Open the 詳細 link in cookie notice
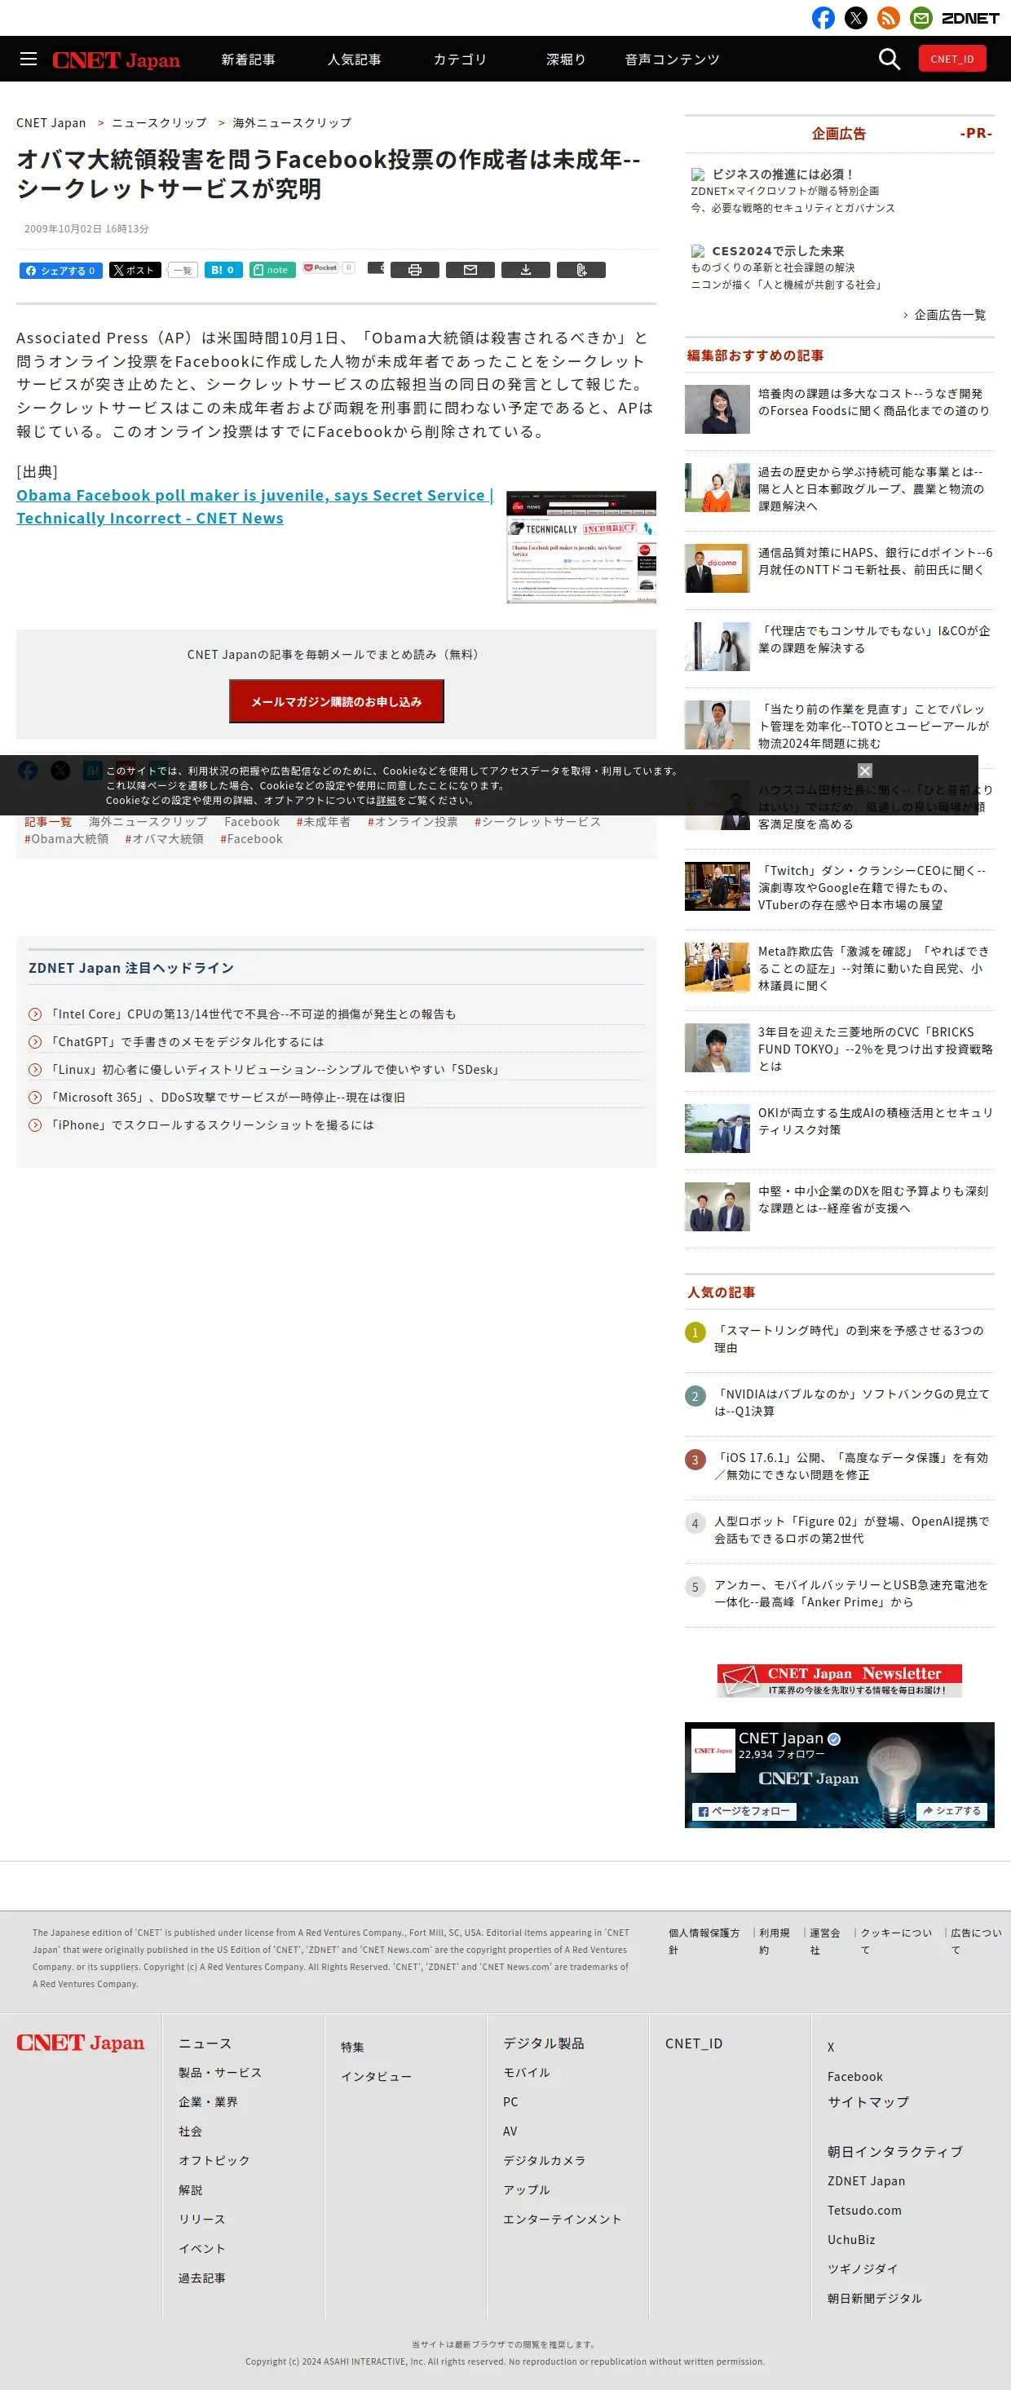1011x2390 pixels. pos(386,801)
